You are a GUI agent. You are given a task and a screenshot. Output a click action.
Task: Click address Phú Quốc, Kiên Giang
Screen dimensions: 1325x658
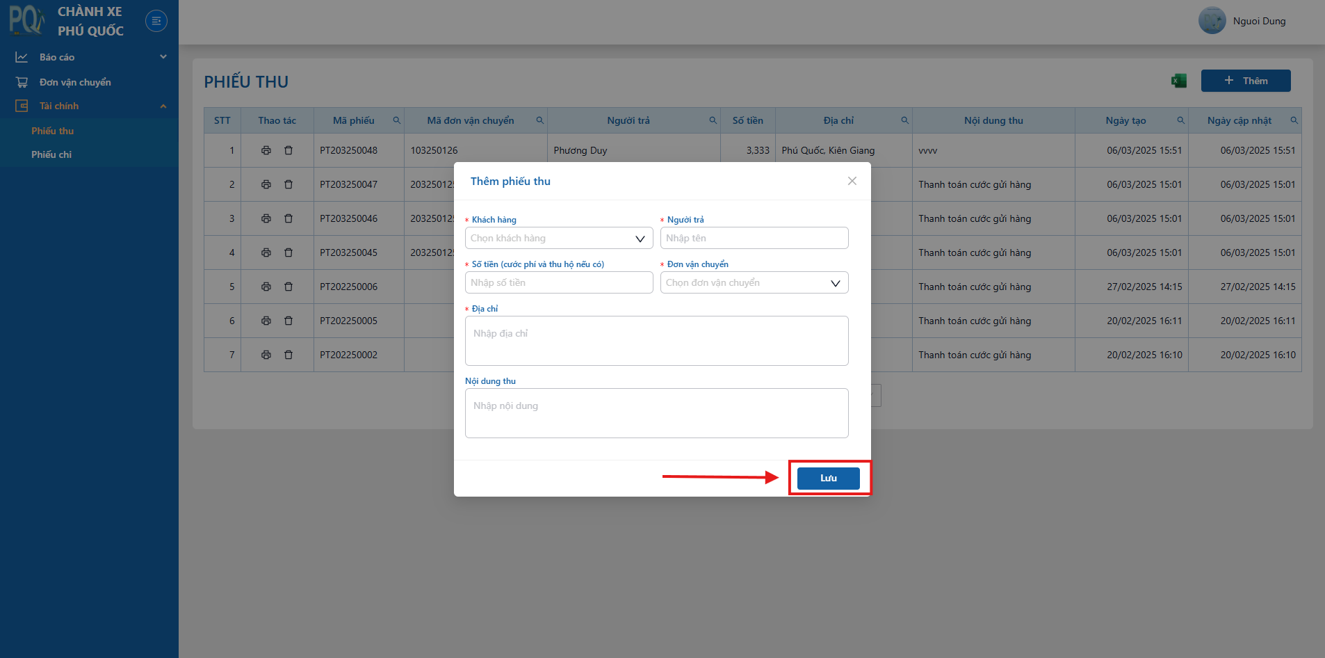point(828,150)
